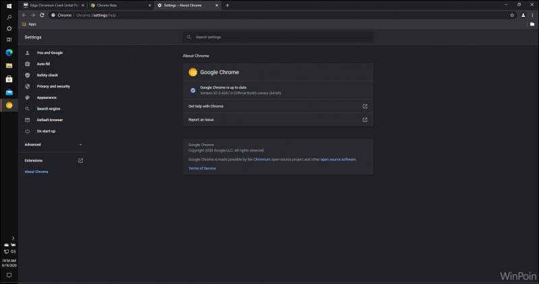The width and height of the screenshot is (539, 284).
Task: Open Get help with Chrome
Action: [x=278, y=106]
